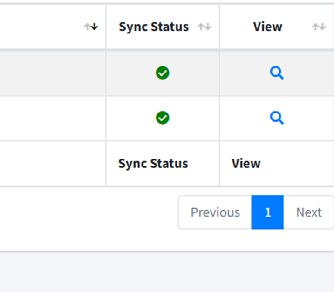Select the shaded first row's empty left cell
The image size is (334, 292).
53,73
